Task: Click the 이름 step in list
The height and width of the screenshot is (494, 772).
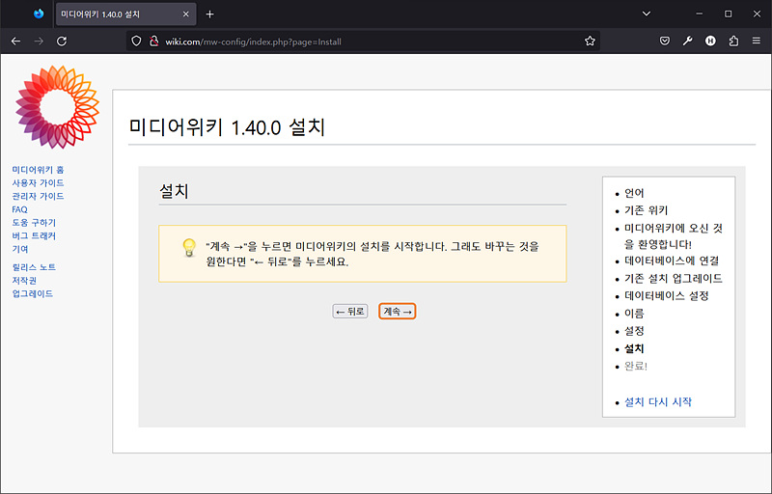Action: click(634, 314)
